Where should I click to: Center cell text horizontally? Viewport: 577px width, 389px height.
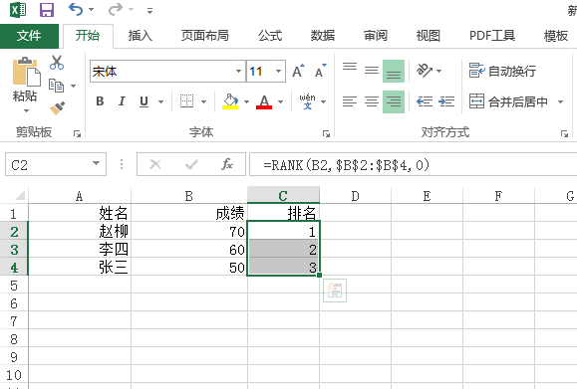tap(372, 101)
